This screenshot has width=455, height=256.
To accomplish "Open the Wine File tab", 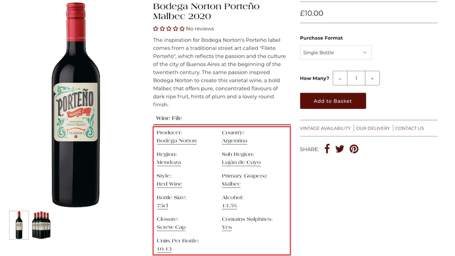I will pyautogui.click(x=169, y=118).
